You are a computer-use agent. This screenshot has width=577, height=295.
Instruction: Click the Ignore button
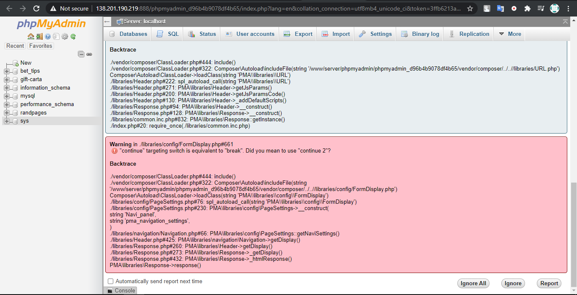[513, 284]
